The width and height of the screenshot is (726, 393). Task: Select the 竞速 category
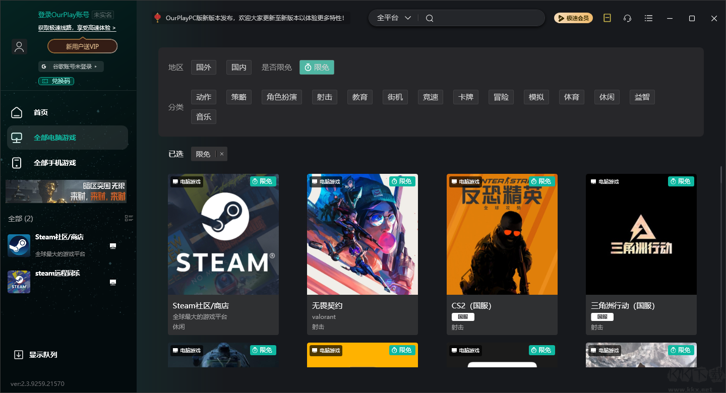(x=431, y=97)
